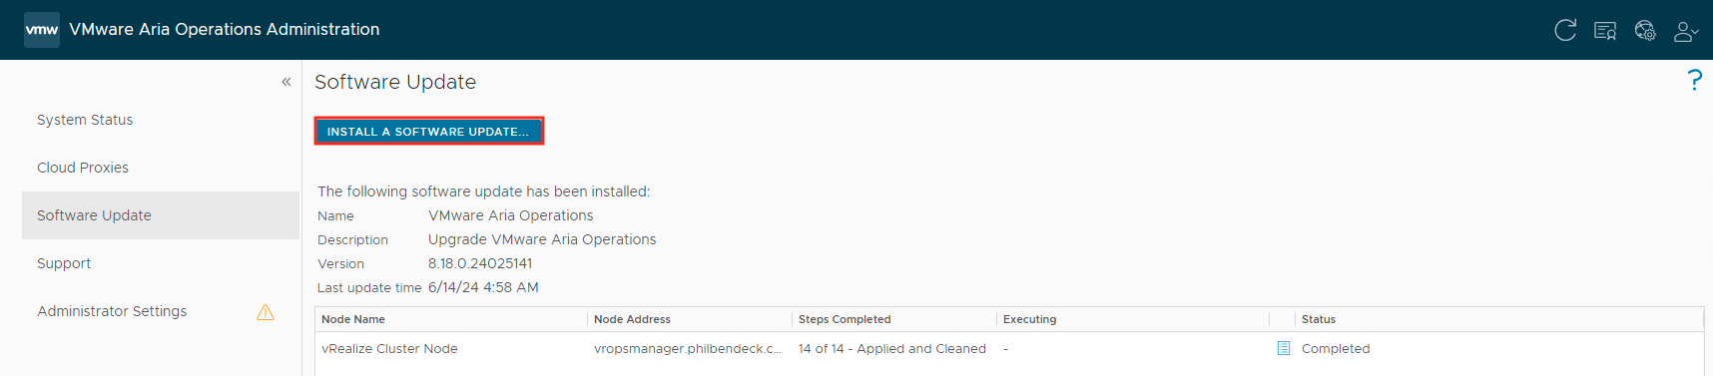Click Install a Software Update button
The width and height of the screenshot is (1713, 376).
coord(429,131)
